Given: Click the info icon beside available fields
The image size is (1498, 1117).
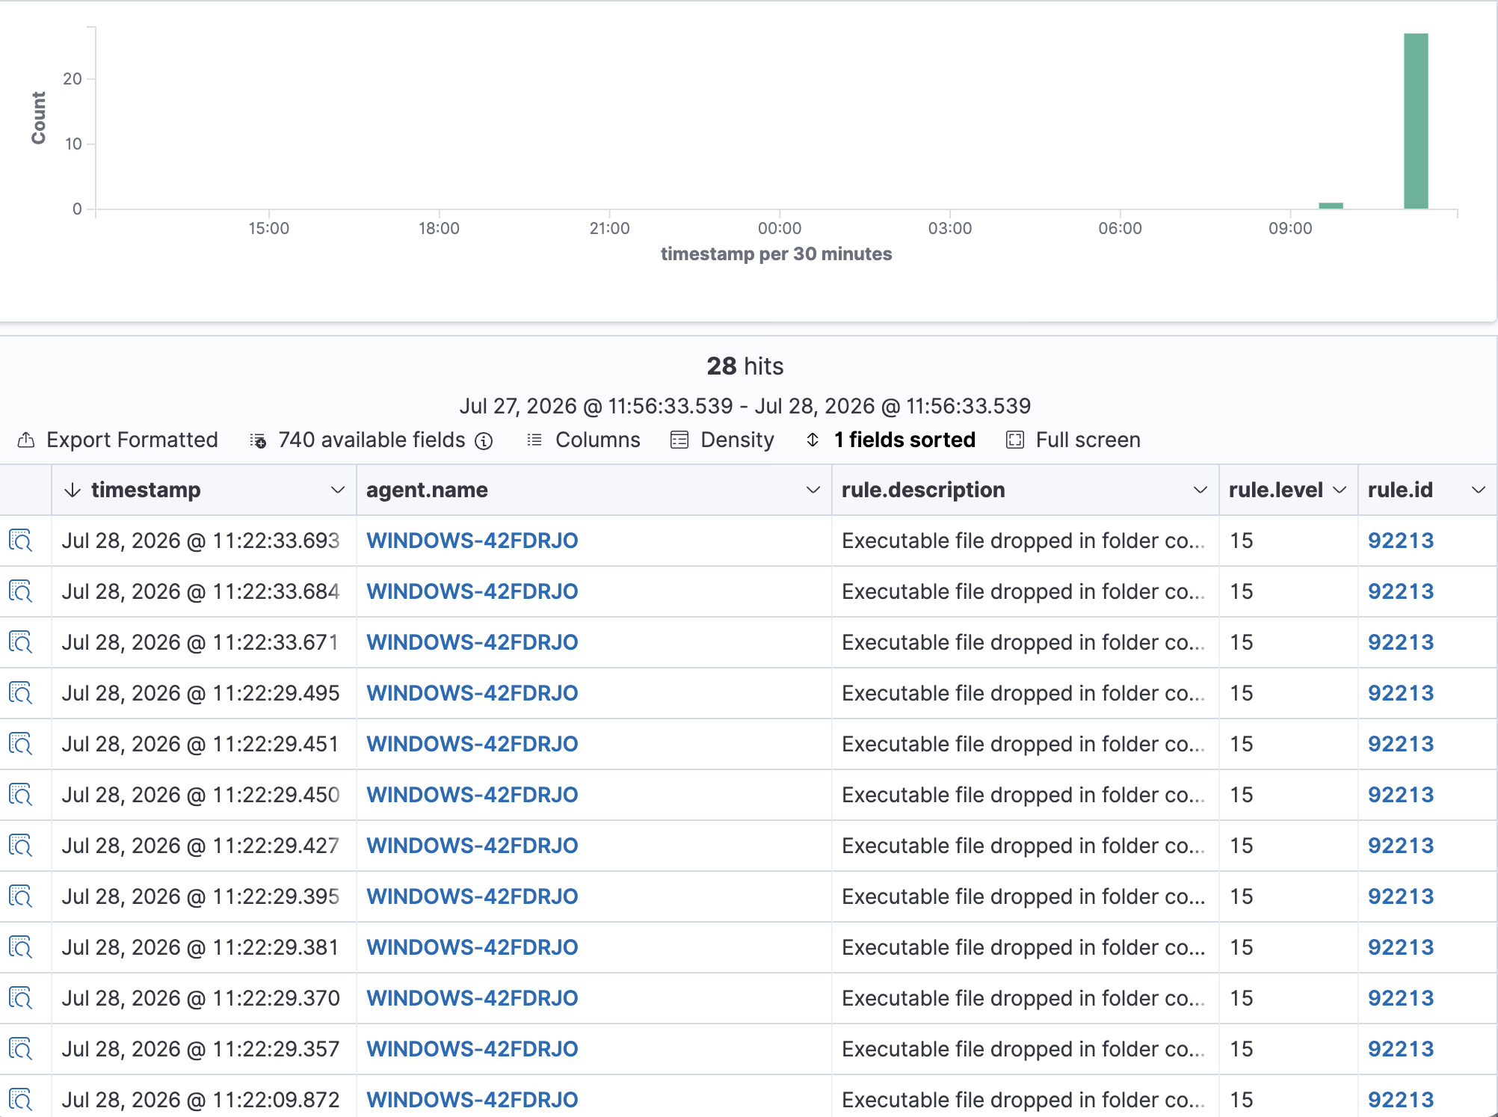Looking at the screenshot, I should [x=484, y=441].
